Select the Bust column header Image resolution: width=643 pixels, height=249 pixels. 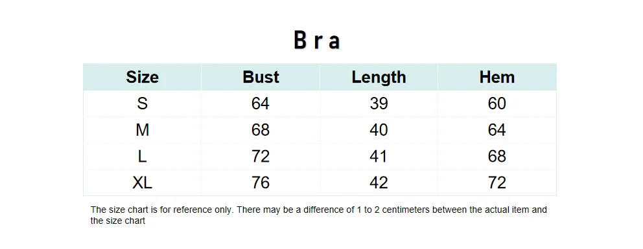click(261, 77)
